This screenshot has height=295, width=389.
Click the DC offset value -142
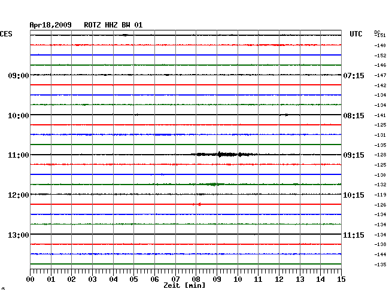tap(380, 85)
